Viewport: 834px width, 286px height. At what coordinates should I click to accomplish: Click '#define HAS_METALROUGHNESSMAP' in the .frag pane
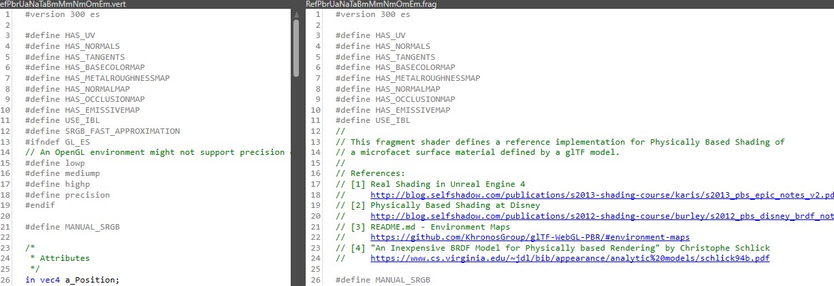pos(408,78)
